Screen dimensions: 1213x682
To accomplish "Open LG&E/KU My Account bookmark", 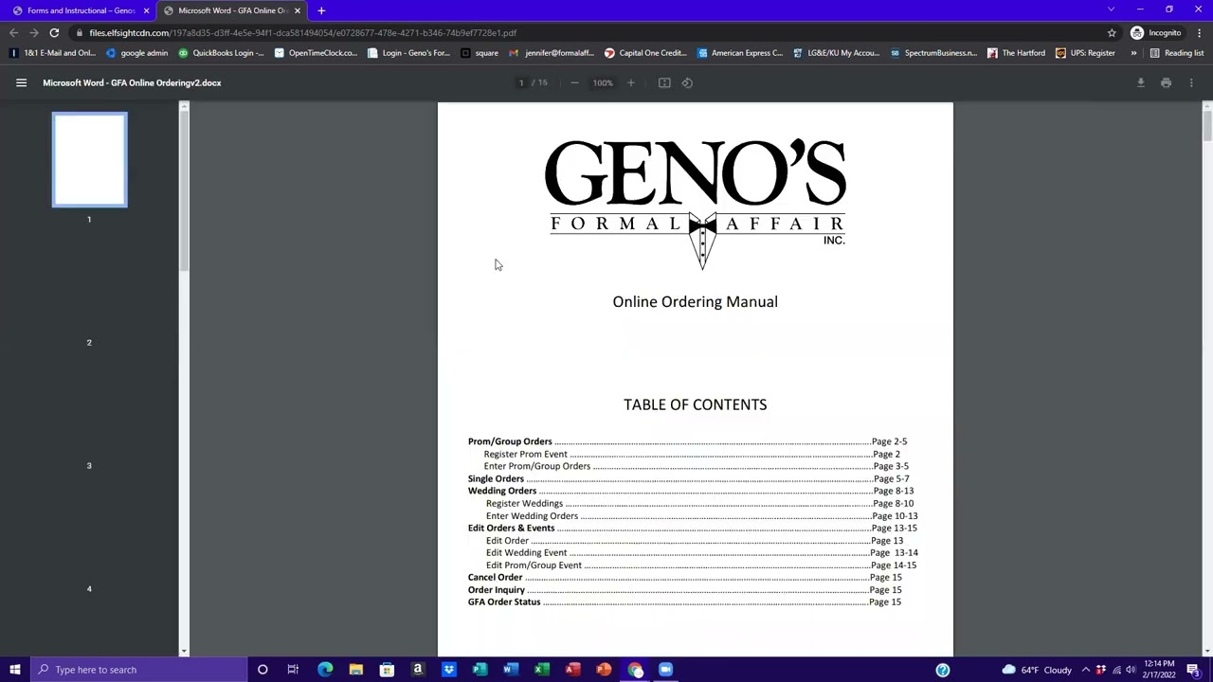I will [x=837, y=53].
